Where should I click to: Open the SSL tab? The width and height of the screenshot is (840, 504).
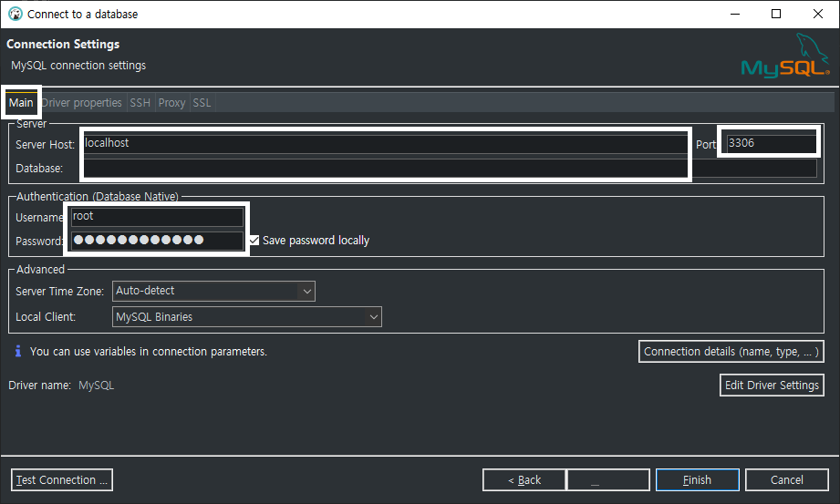tap(202, 102)
